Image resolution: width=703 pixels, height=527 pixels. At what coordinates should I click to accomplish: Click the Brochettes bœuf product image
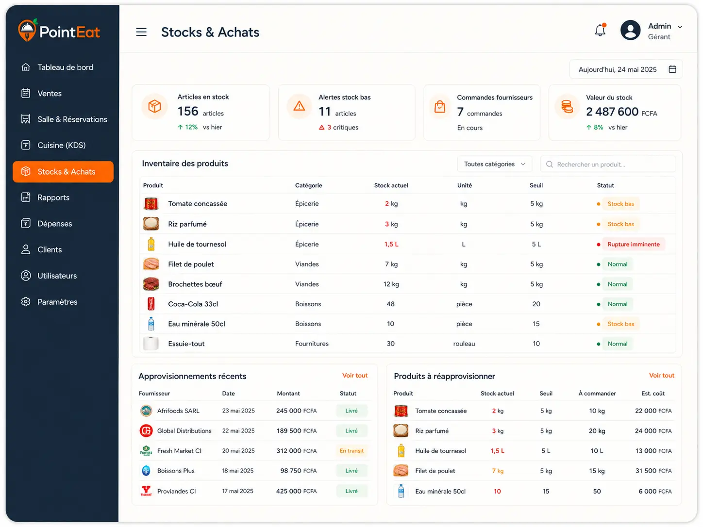pyautogui.click(x=151, y=284)
